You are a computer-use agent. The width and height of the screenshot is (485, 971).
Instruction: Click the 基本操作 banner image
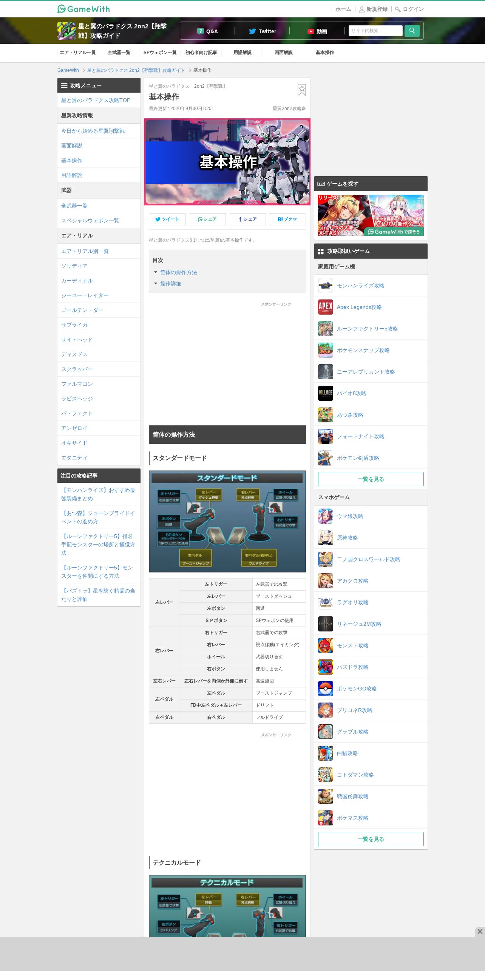227,162
